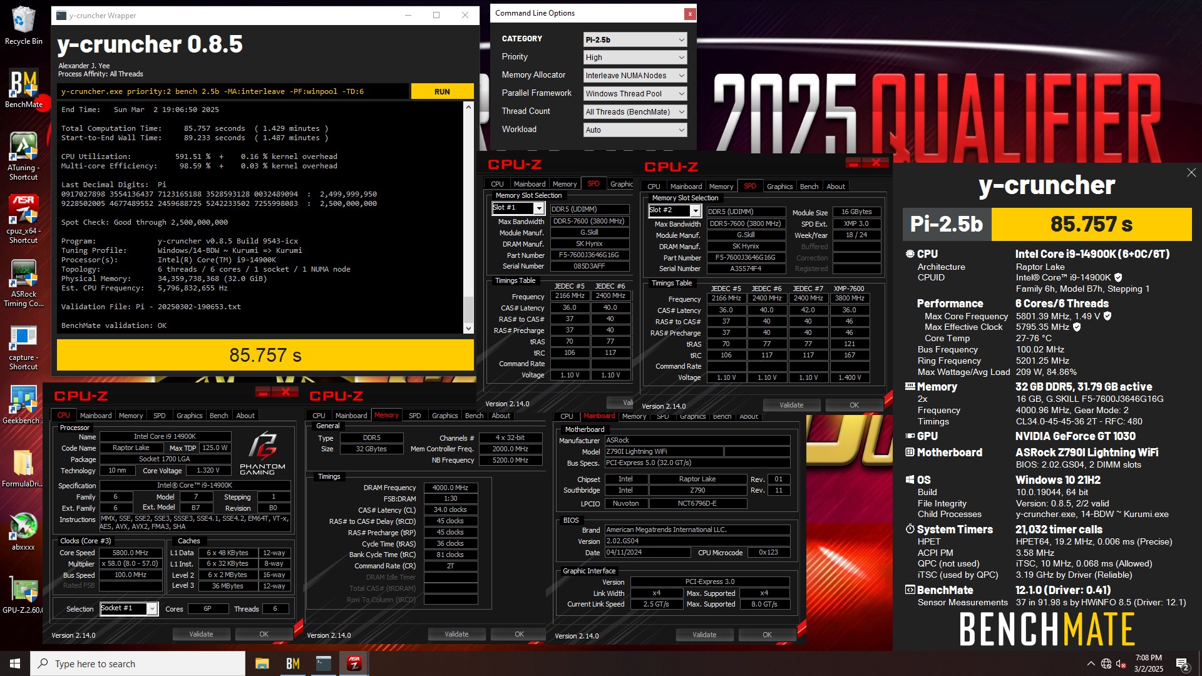
Task: Click the muted volume tray icon
Action: coord(1122,663)
